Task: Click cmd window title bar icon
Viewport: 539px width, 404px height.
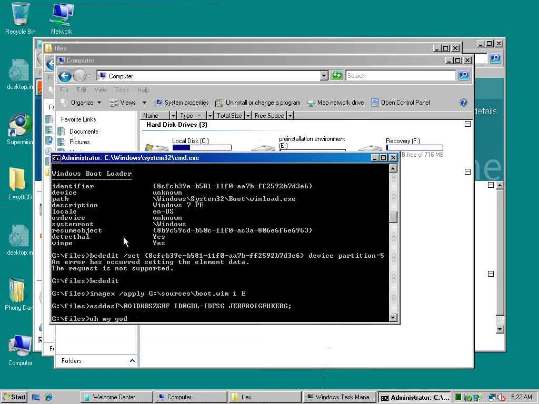Action: click(56, 158)
